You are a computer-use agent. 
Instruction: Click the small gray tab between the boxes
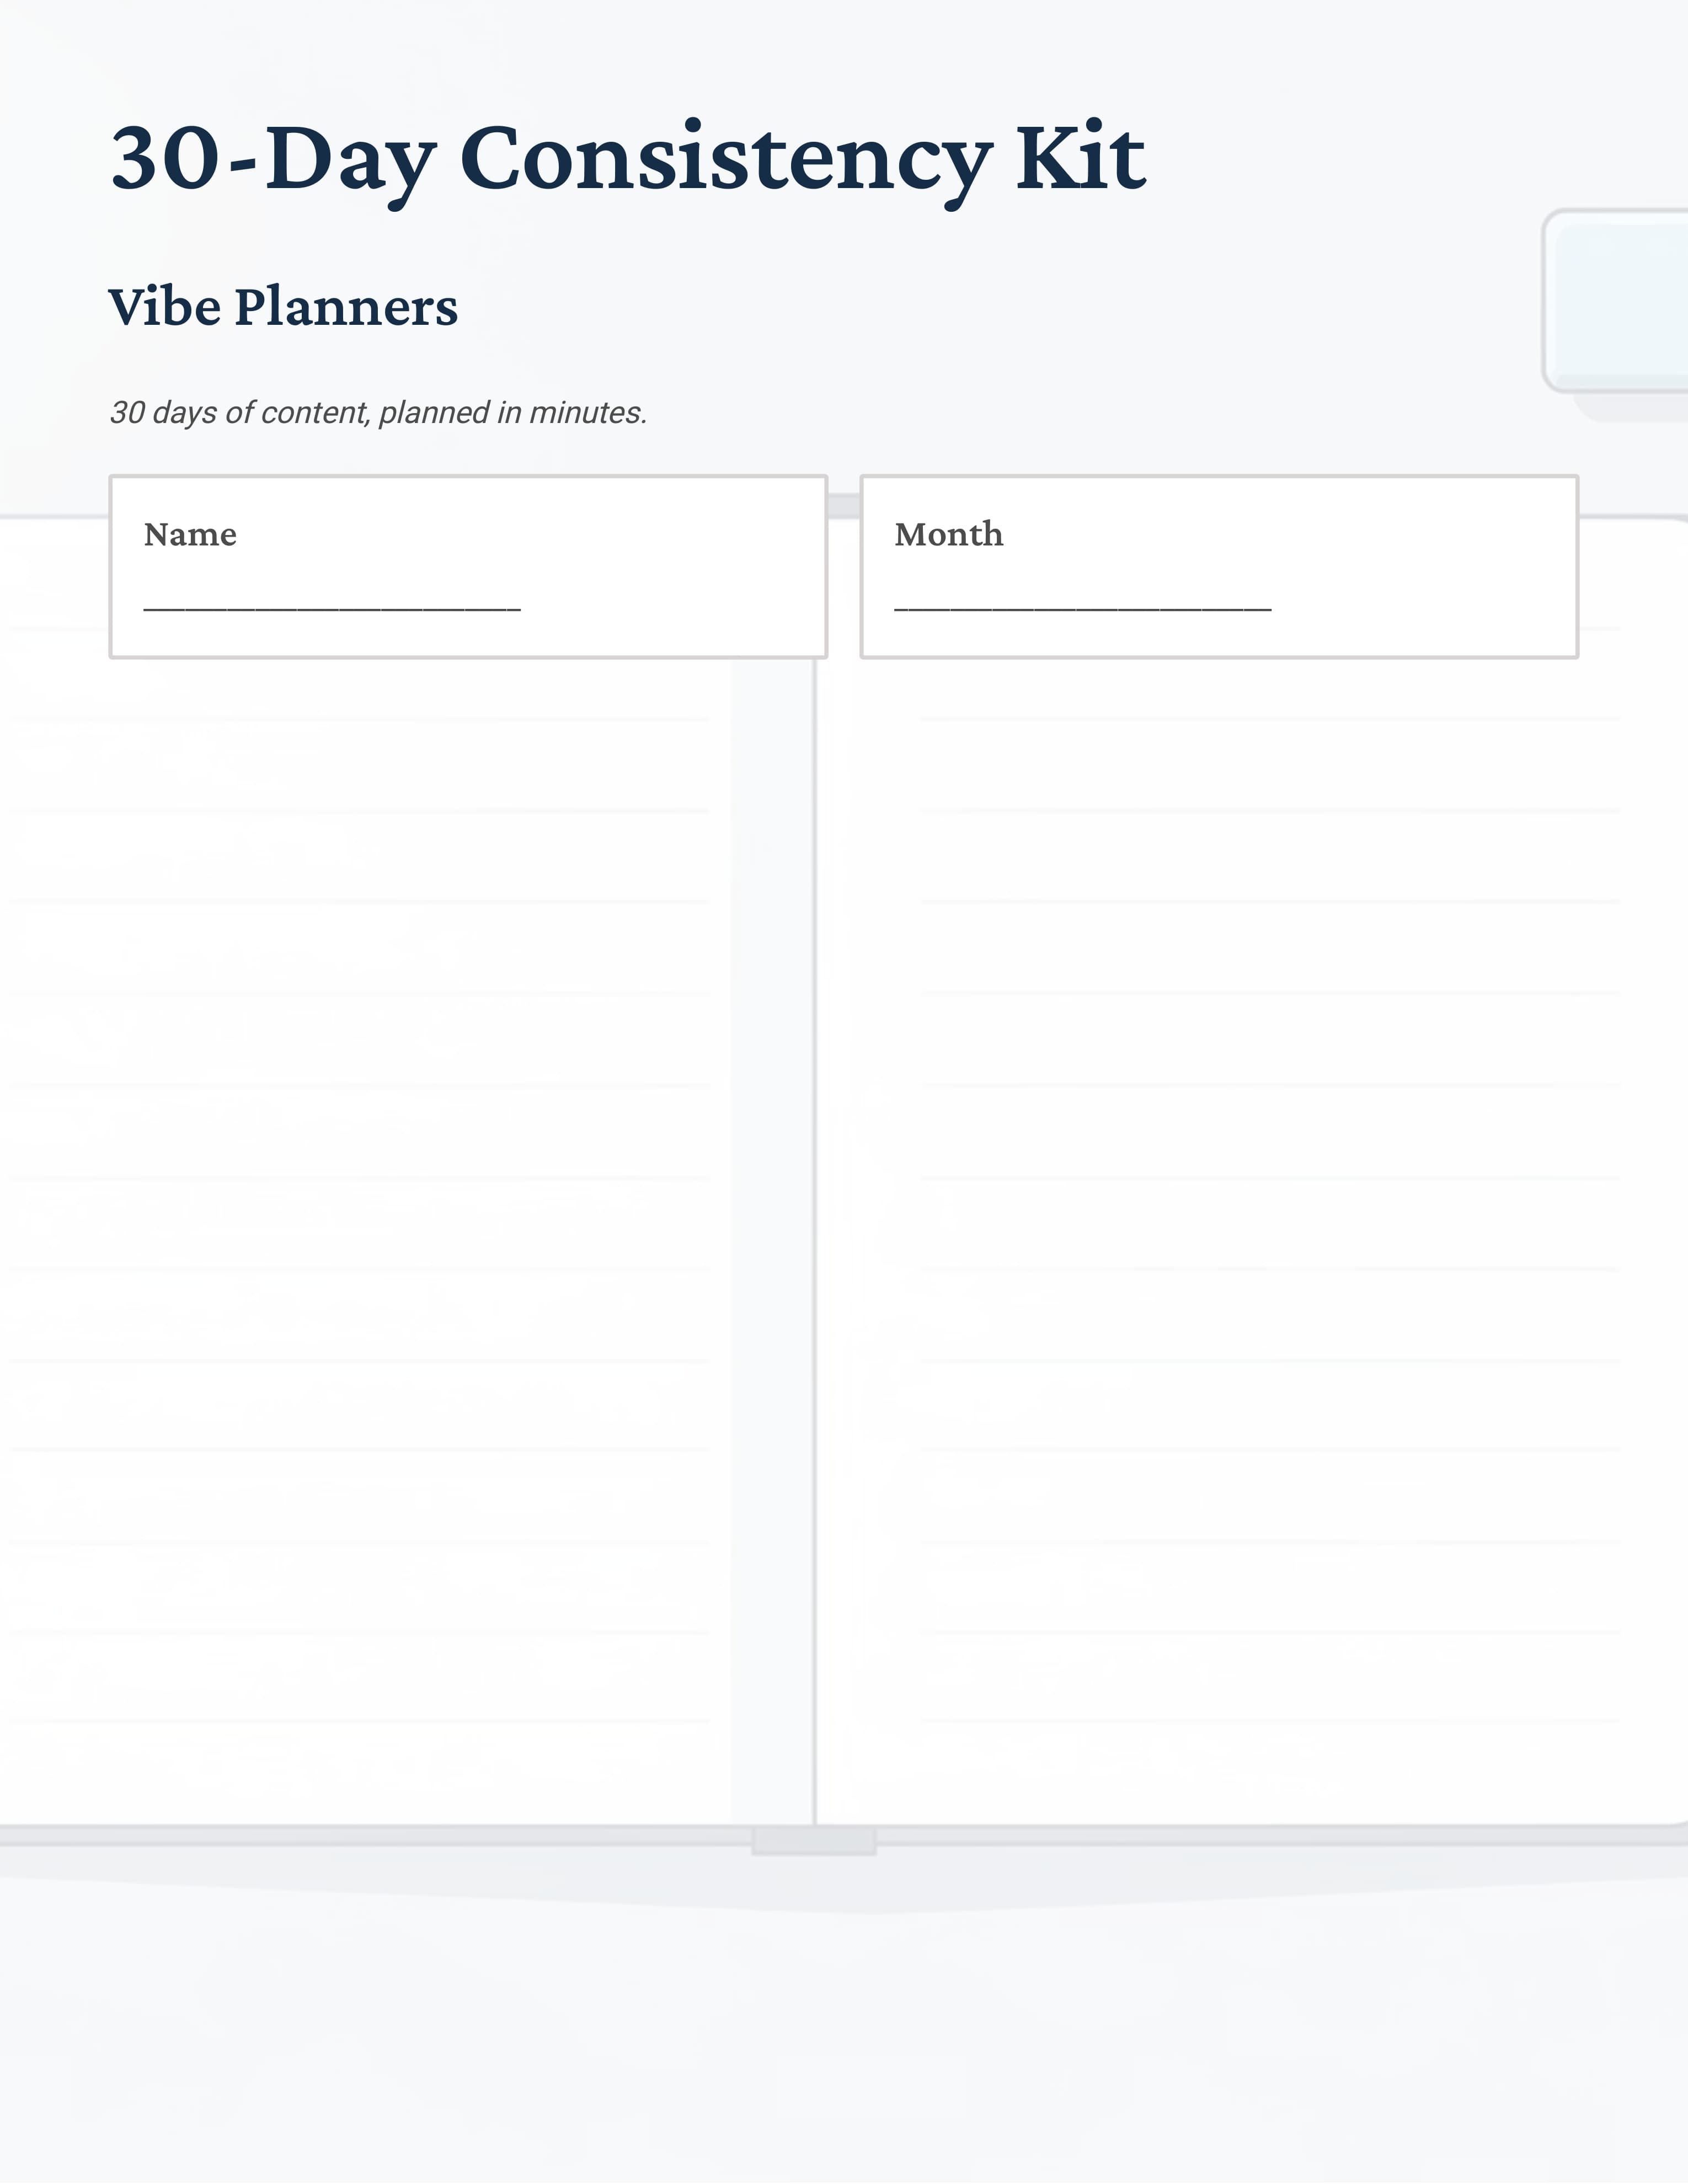click(844, 505)
